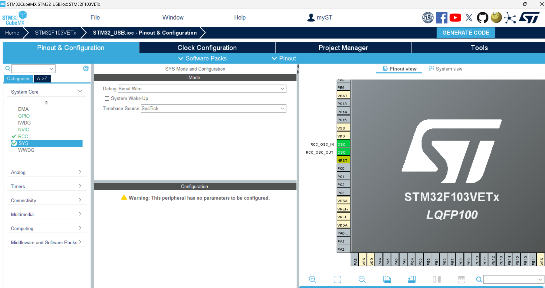545x288 pixels.
Task: Toggle the split vertical view icon
Action: pyautogui.click(x=437, y=279)
